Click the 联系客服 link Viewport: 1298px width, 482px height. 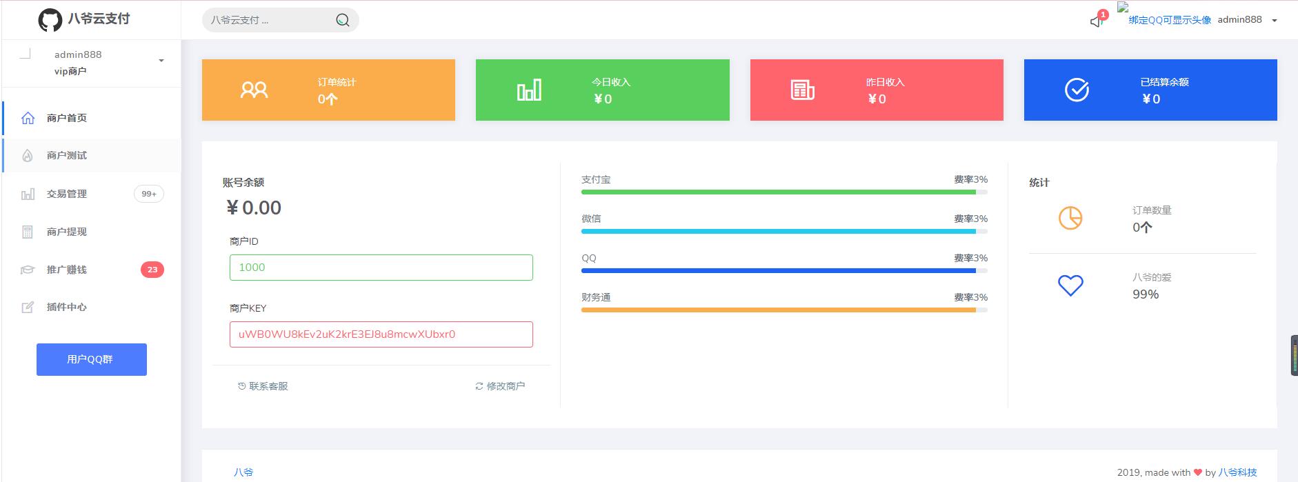[263, 386]
